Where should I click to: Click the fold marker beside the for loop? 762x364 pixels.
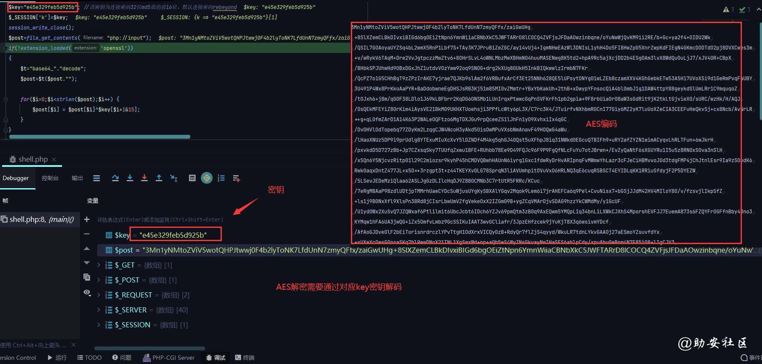(x=6, y=99)
